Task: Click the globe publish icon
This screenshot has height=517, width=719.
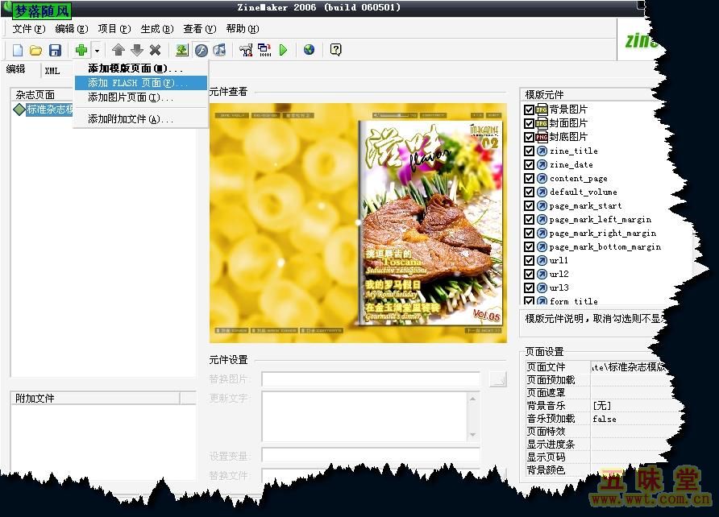Action: coord(309,50)
